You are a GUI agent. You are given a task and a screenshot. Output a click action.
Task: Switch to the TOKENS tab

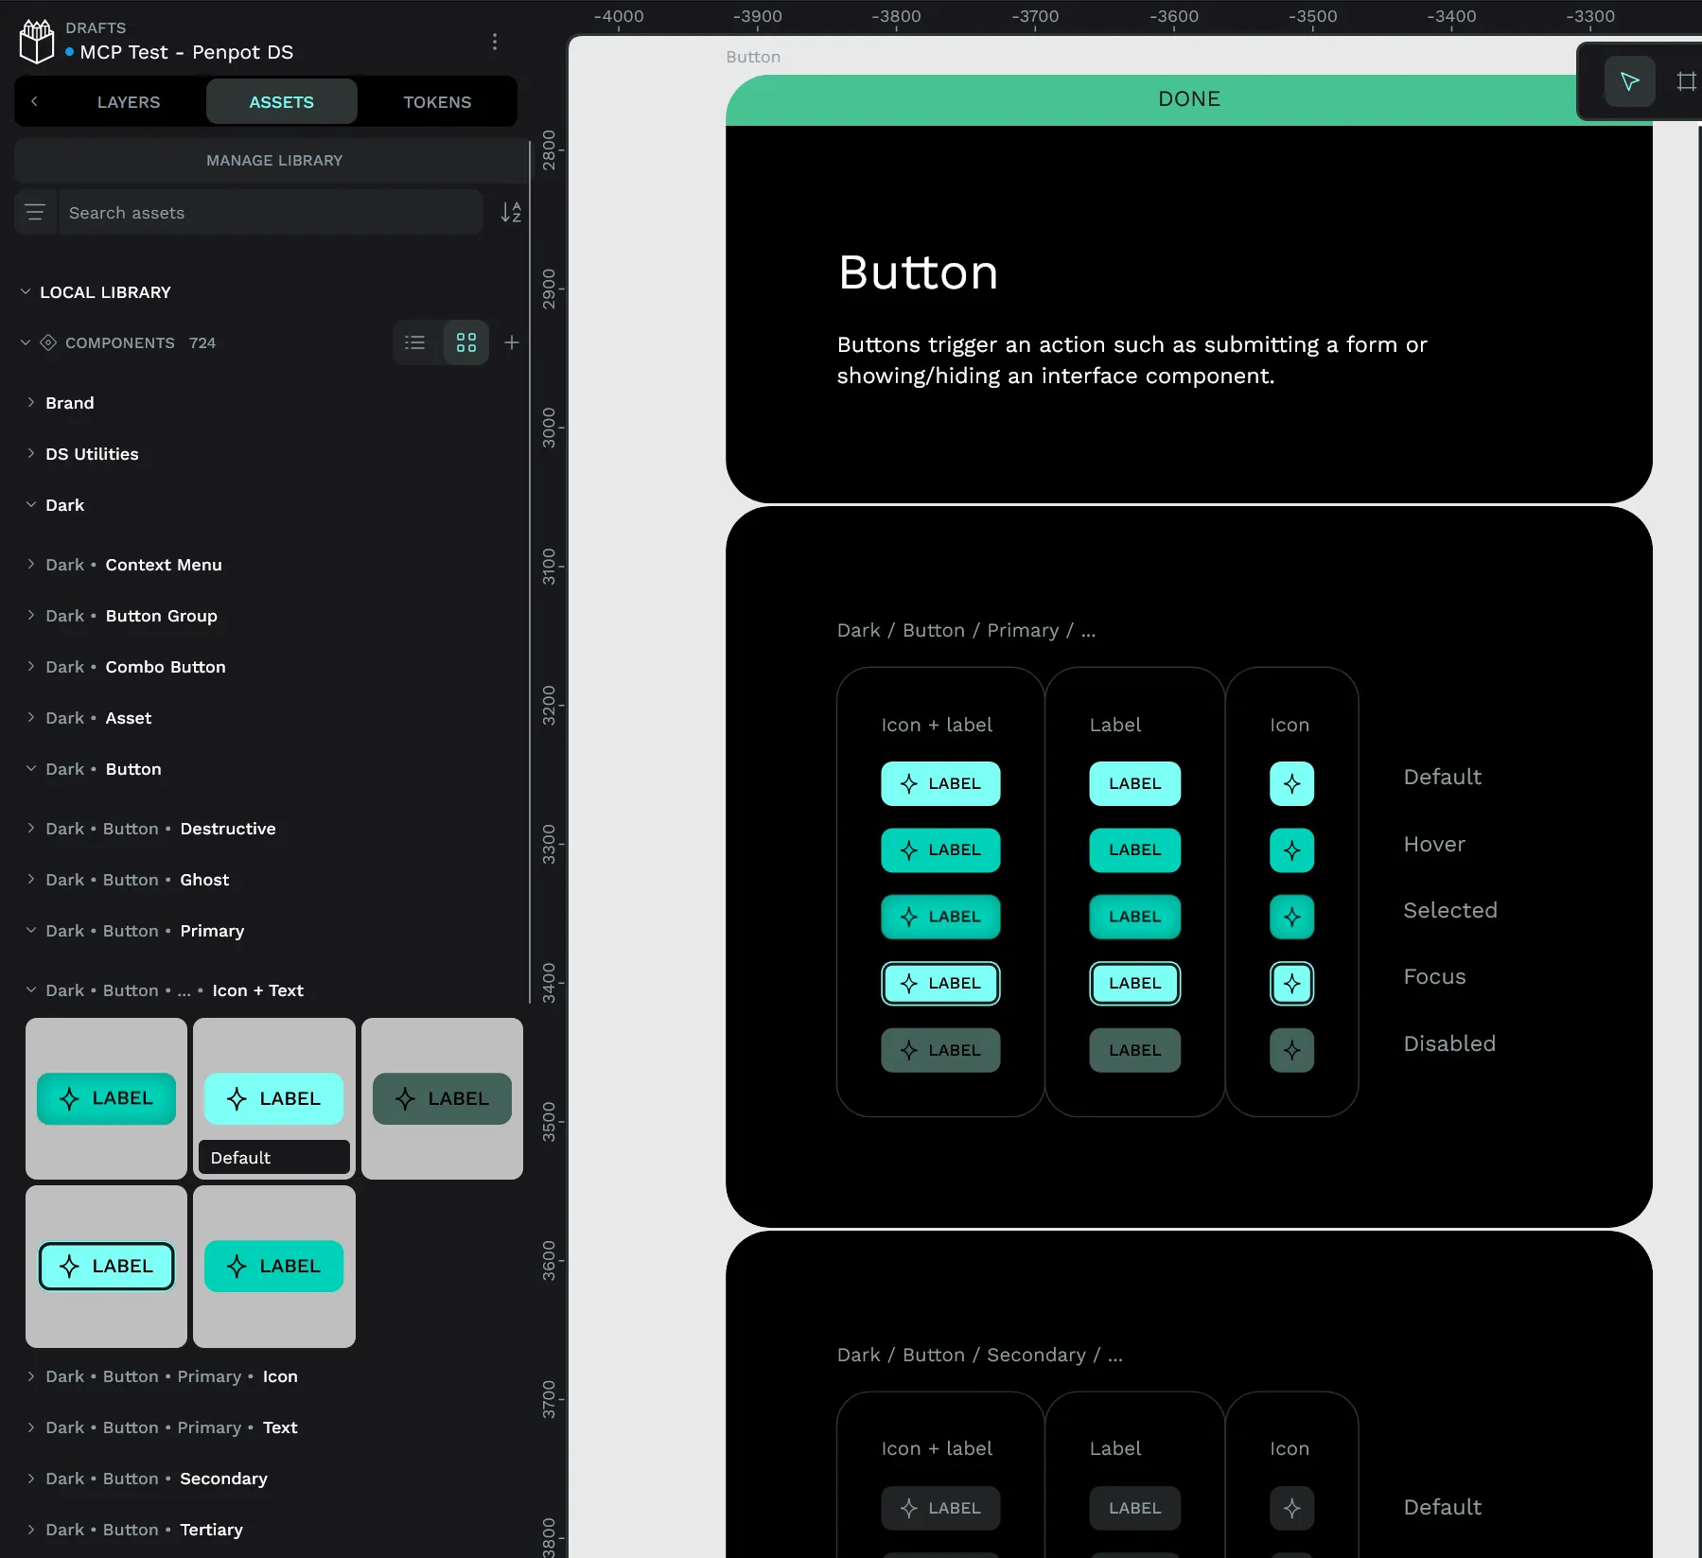click(437, 101)
